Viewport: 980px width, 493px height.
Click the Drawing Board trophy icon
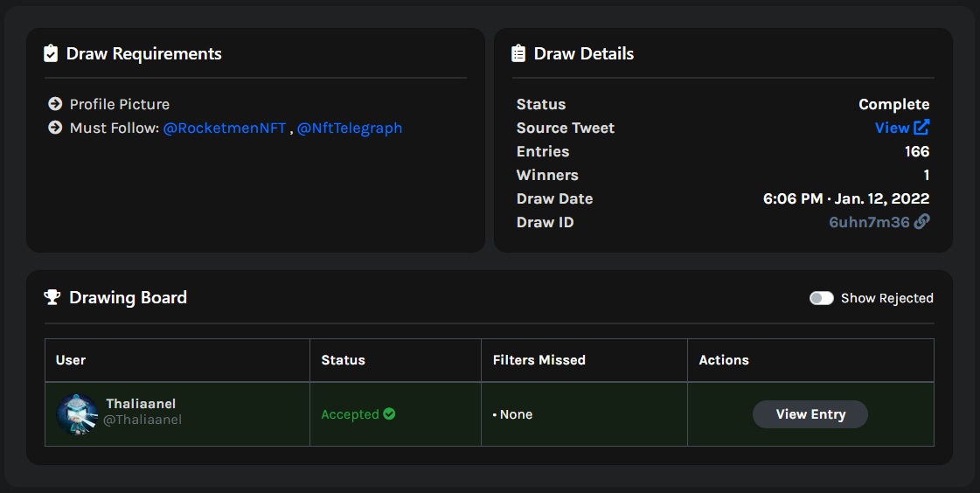coord(52,297)
